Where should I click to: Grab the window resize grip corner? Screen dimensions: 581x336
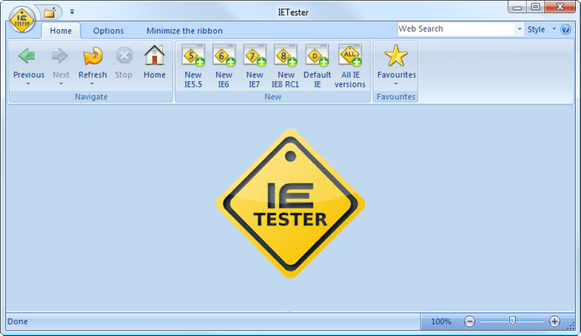[571, 325]
